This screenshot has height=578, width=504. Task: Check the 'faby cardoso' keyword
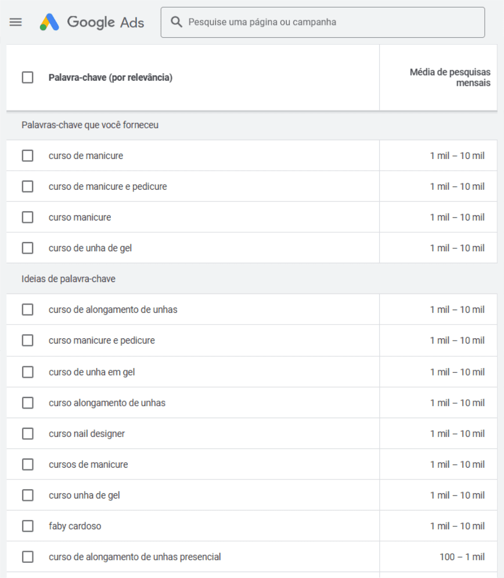pos(27,526)
